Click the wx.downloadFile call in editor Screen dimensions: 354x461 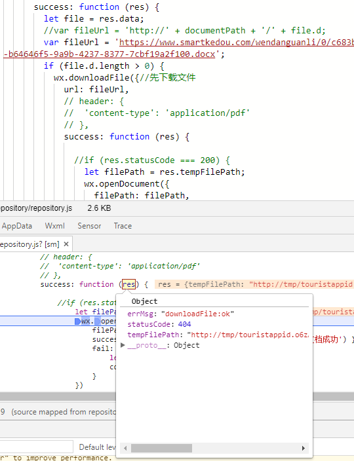[92, 78]
